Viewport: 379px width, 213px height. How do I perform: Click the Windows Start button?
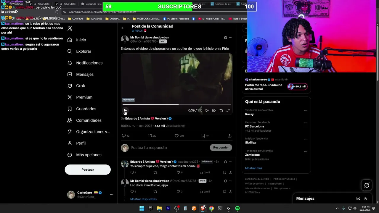point(142,208)
